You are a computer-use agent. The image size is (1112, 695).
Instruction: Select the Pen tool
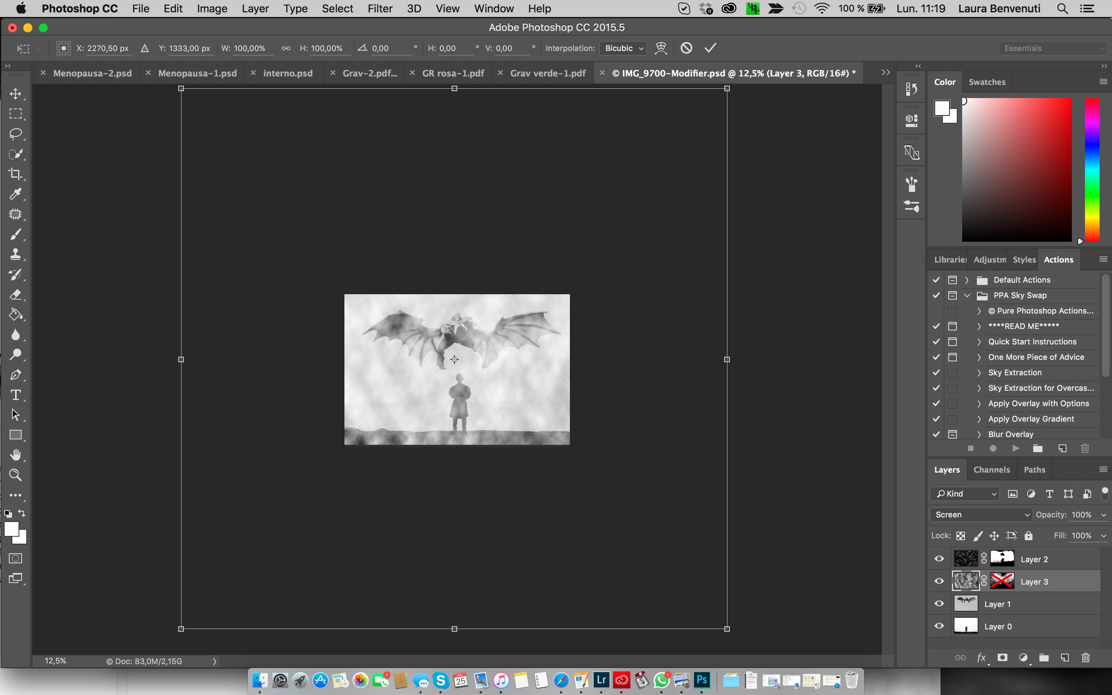(x=15, y=375)
